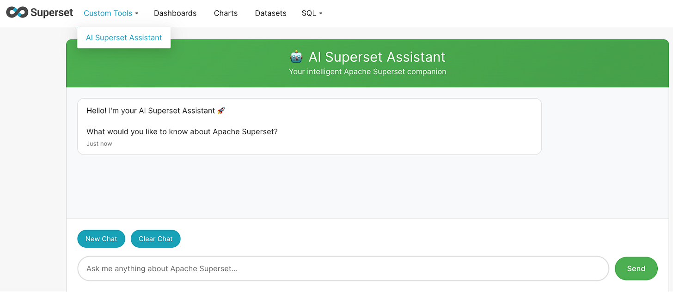673x292 pixels.
Task: Click the robot icon in header
Action: (x=296, y=57)
